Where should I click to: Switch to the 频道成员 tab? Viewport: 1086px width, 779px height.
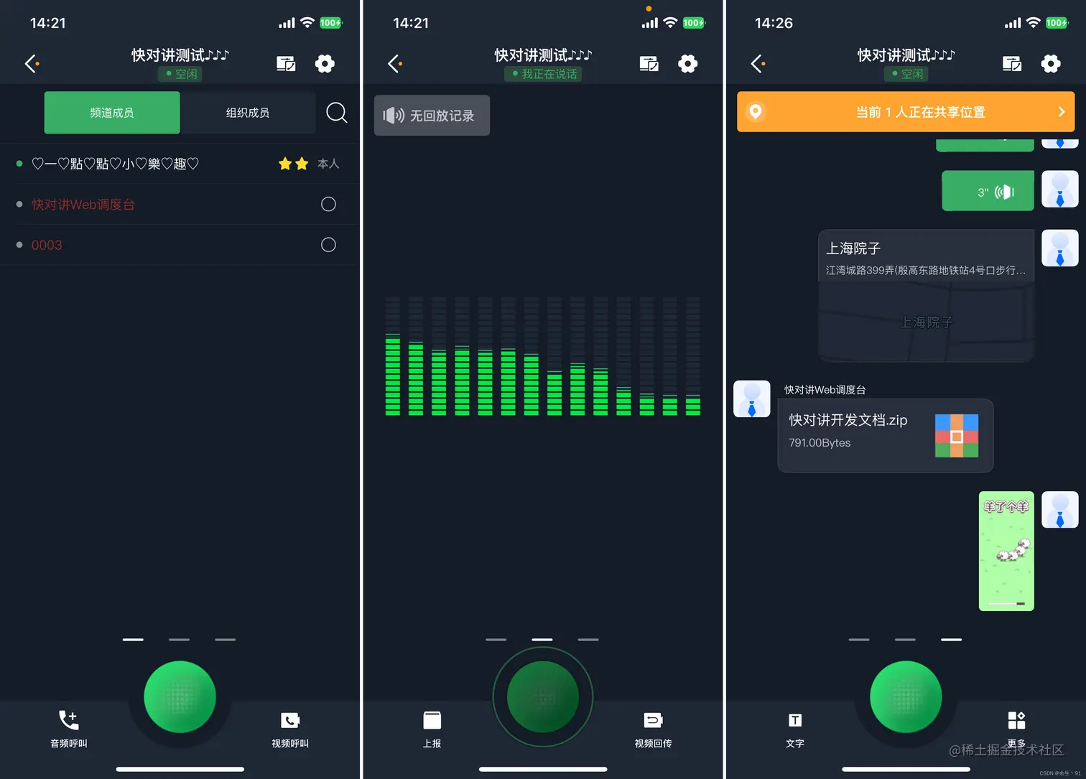(x=111, y=113)
